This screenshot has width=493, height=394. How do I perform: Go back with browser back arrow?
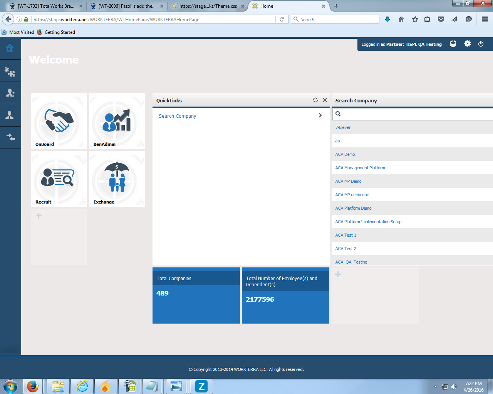[8, 19]
